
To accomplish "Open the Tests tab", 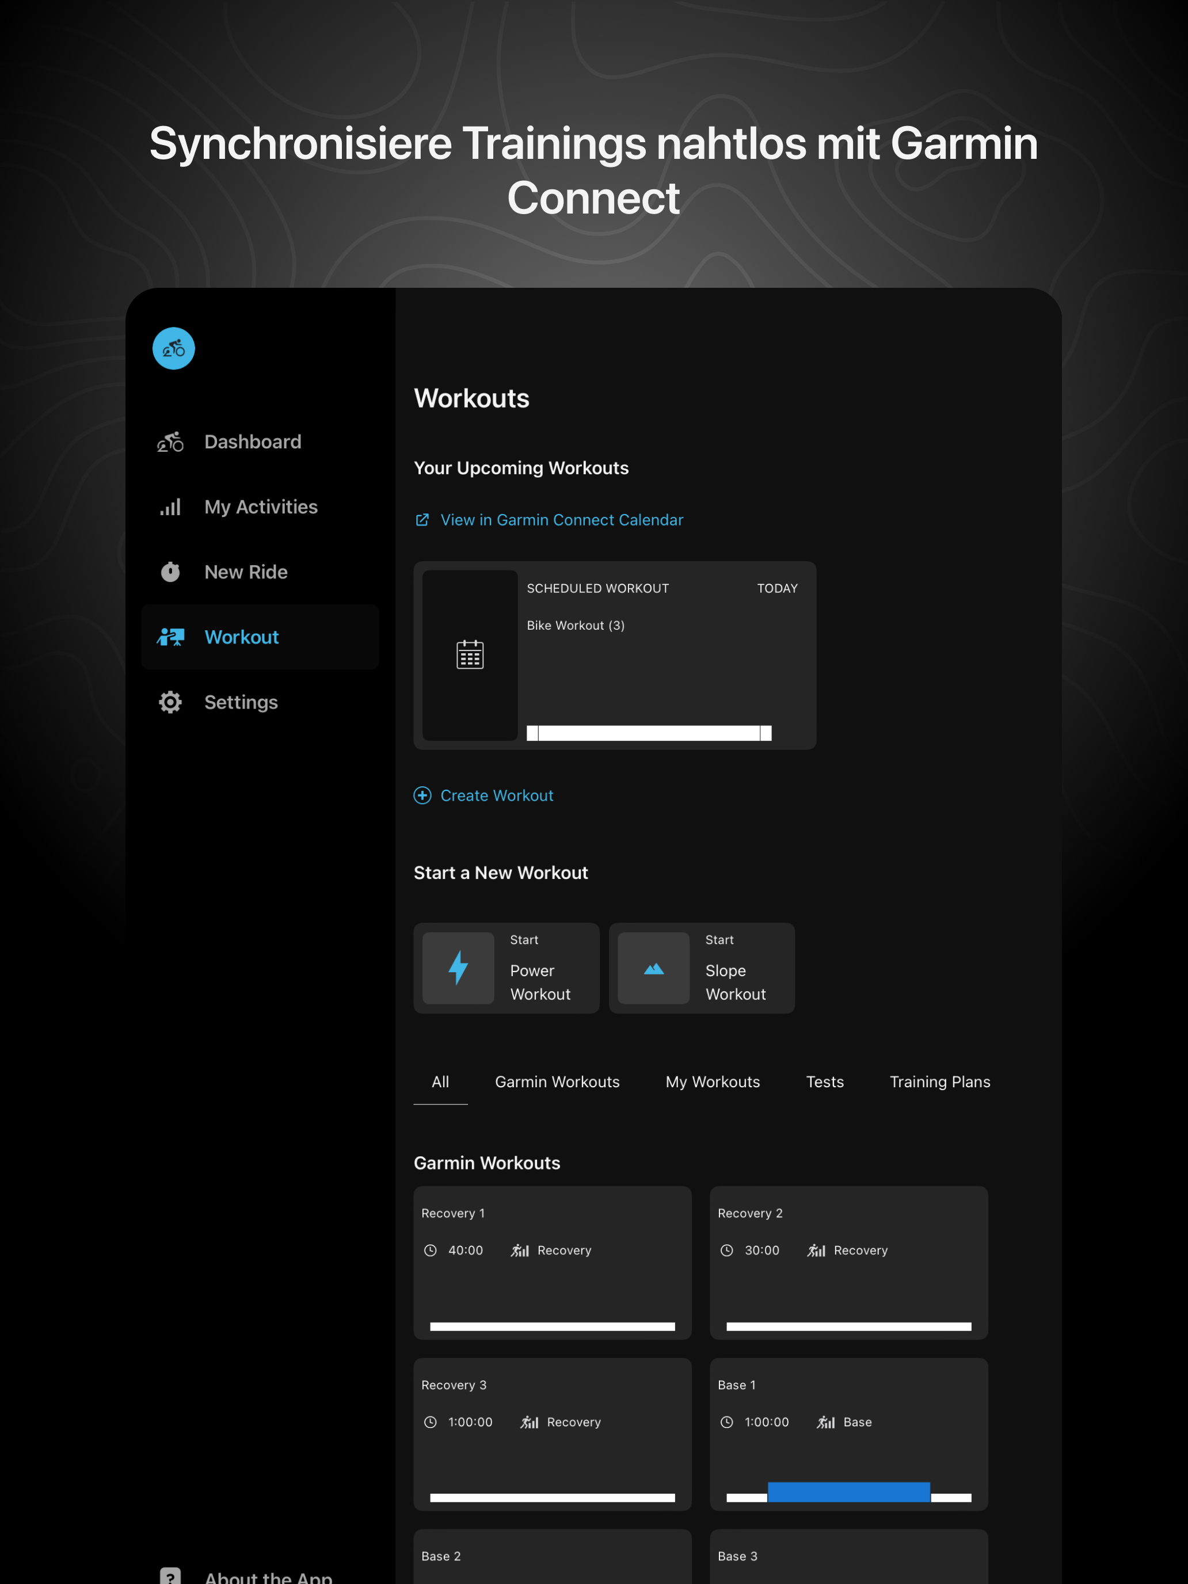I will click(825, 1082).
